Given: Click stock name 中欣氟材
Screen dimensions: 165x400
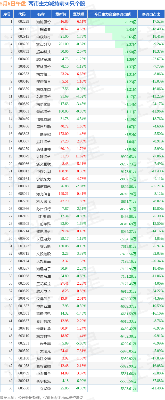Looking at the screenshot, I should [44, 37].
